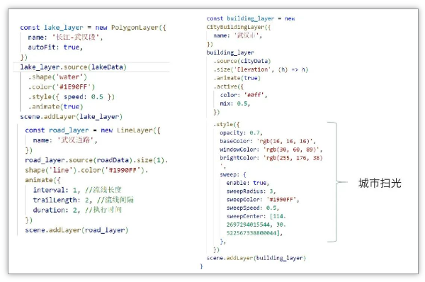The image size is (425, 282).
Task: Click the '#1E90FF' color string
Action: (x=74, y=87)
